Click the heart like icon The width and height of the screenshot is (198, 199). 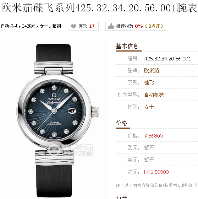(x=73, y=26)
